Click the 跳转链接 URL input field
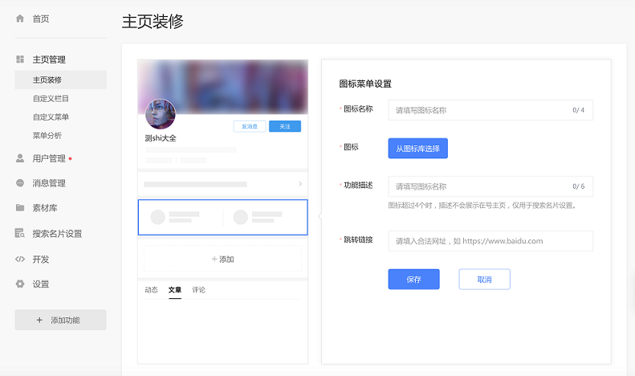 point(490,241)
